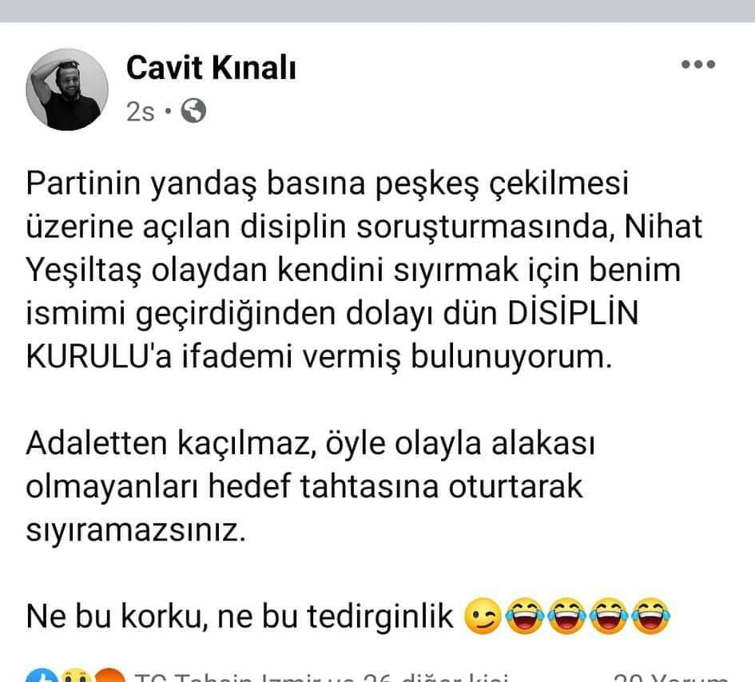Visit the Cavit Kınalı profile name link
Viewport: 755px width, 682px height.
pos(211,68)
